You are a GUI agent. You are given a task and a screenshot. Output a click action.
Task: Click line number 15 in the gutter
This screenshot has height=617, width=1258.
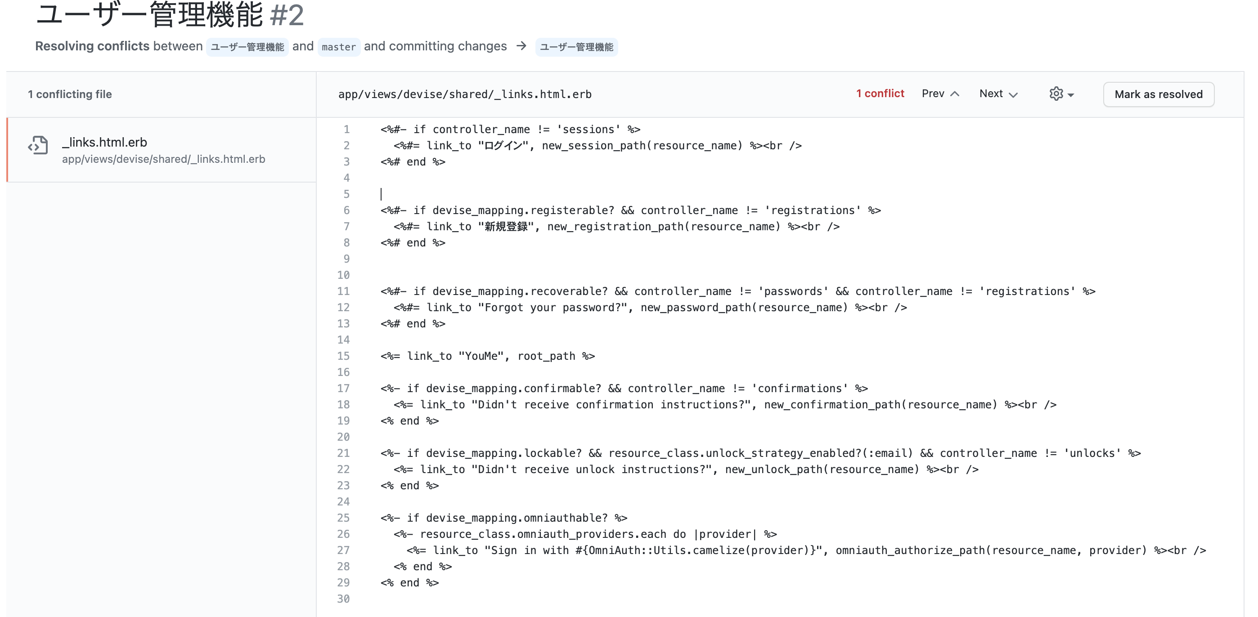[343, 356]
